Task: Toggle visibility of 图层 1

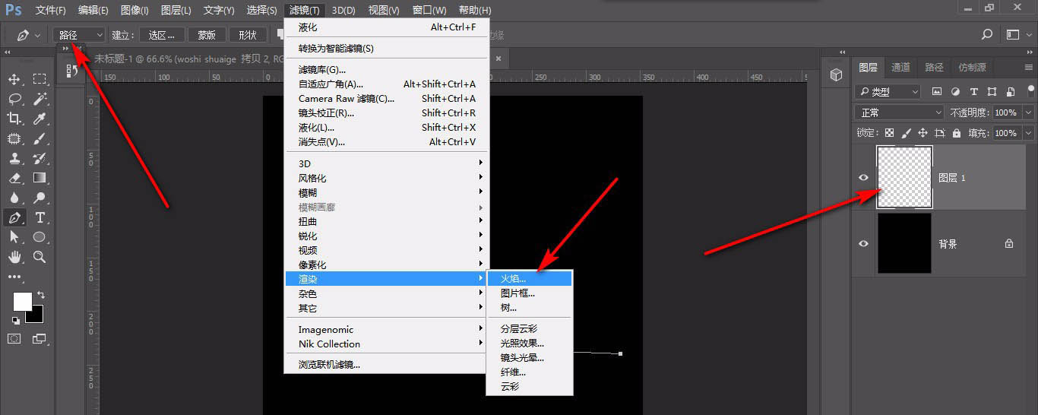Action: pyautogui.click(x=863, y=178)
